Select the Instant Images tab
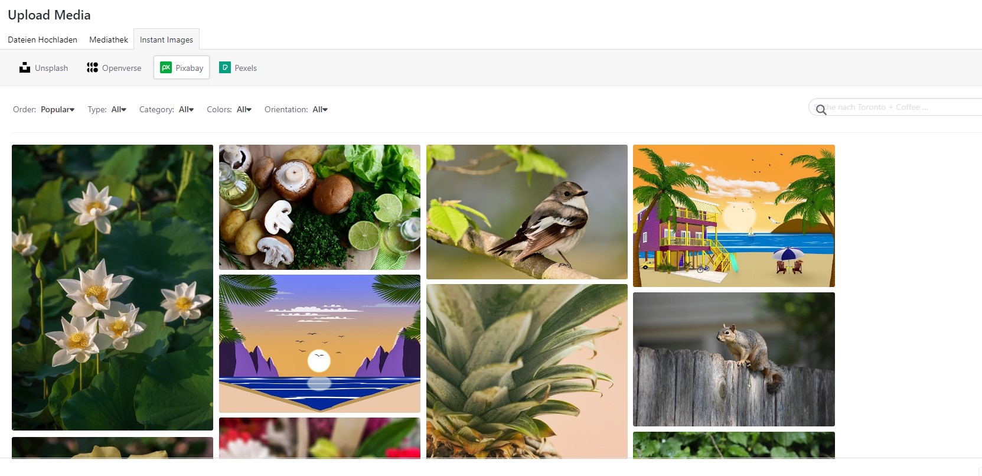The width and height of the screenshot is (982, 476). click(167, 40)
